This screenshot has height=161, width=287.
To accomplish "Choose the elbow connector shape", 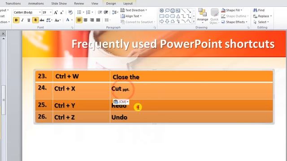I will (183, 16).
